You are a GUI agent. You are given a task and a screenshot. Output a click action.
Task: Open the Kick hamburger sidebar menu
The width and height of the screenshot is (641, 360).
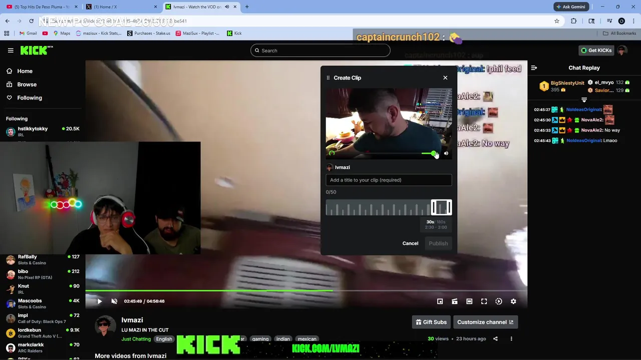click(11, 50)
